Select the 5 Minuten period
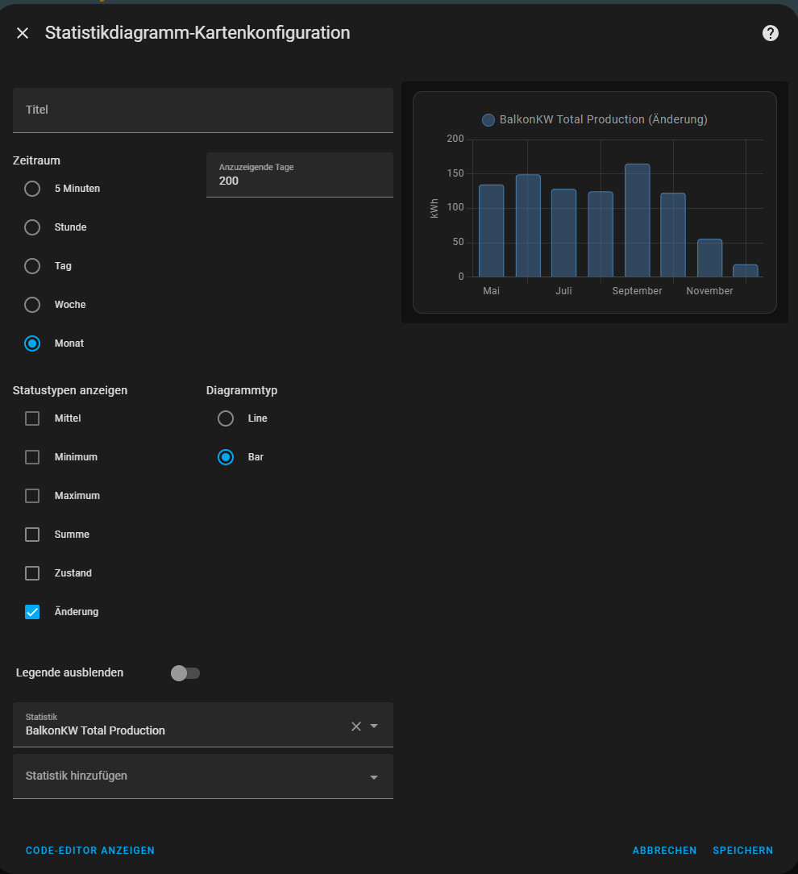The image size is (798, 874). click(x=32, y=189)
